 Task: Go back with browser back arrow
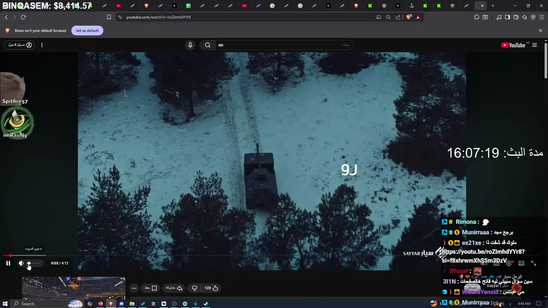[x=6, y=17]
